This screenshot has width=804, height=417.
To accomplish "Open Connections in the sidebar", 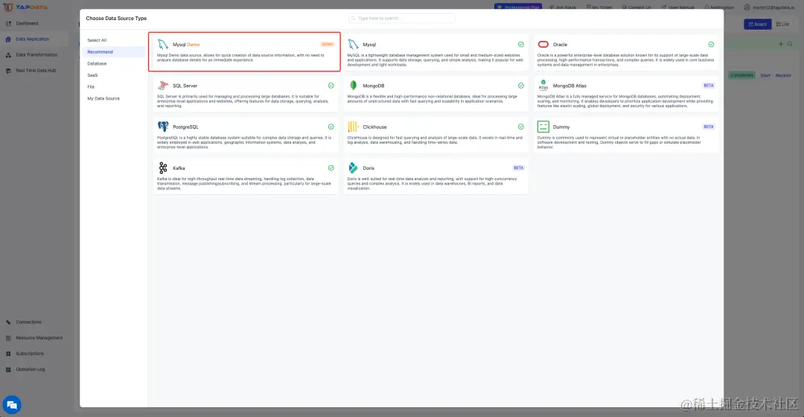I will (x=28, y=322).
